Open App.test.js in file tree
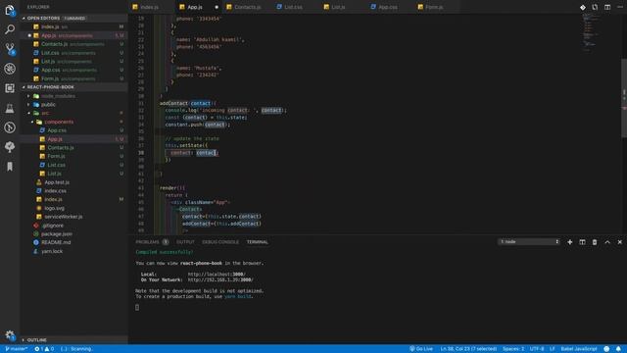The height and width of the screenshot is (353, 627). click(57, 182)
